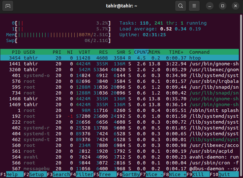Click F4 Filter in htop footer
243x178 pixels.
82,174
